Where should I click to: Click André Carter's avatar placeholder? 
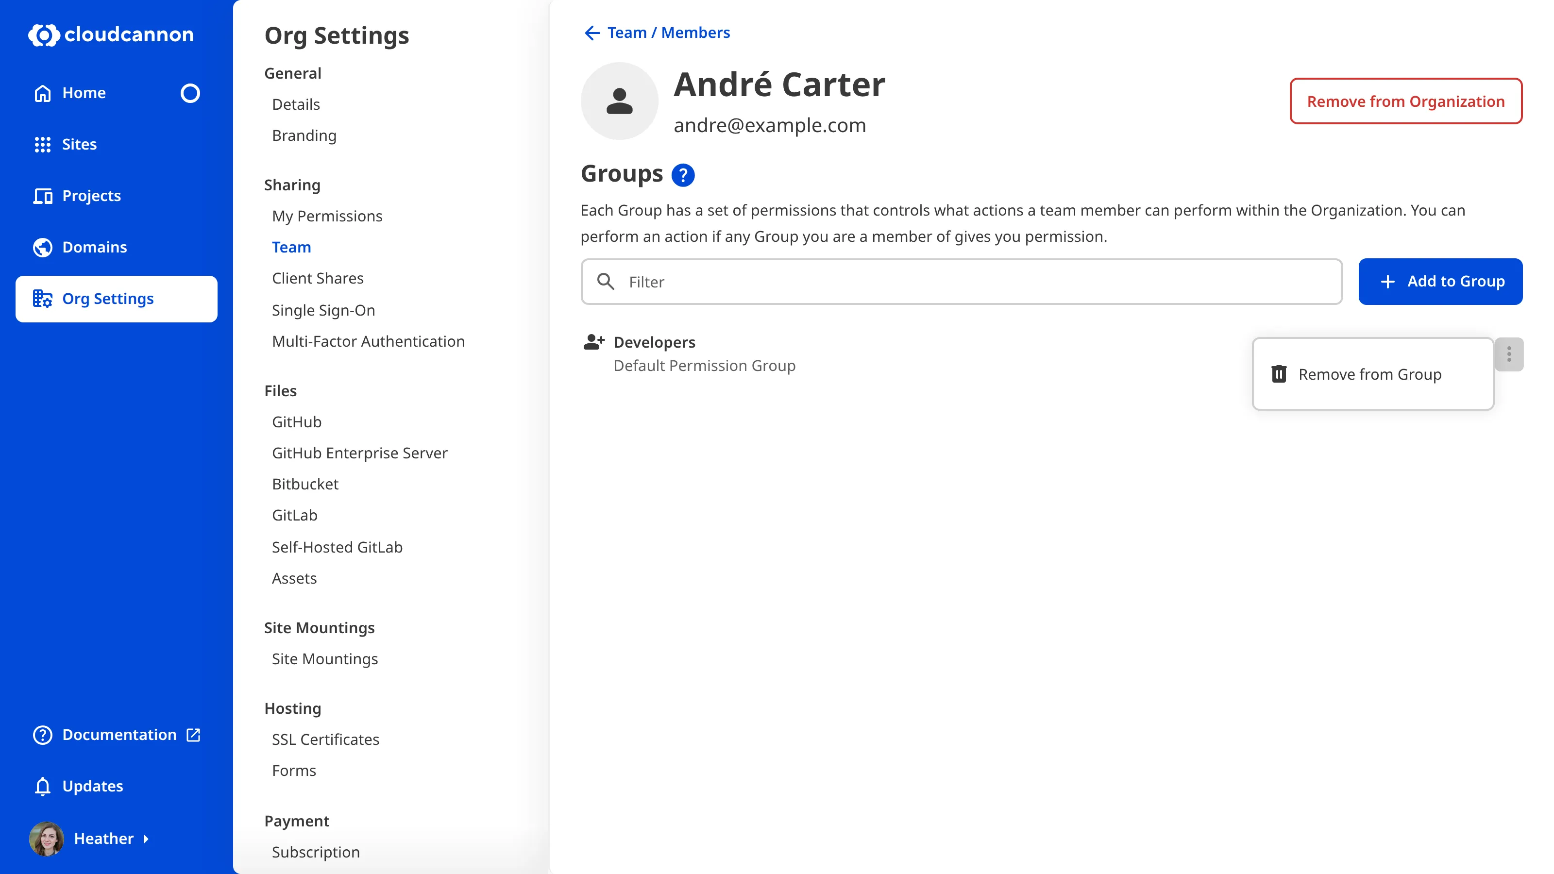pyautogui.click(x=619, y=101)
